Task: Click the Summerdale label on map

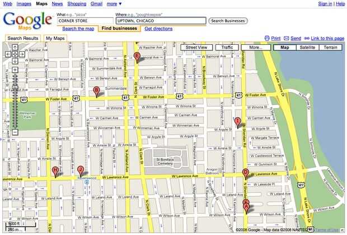Action: pos(116,88)
